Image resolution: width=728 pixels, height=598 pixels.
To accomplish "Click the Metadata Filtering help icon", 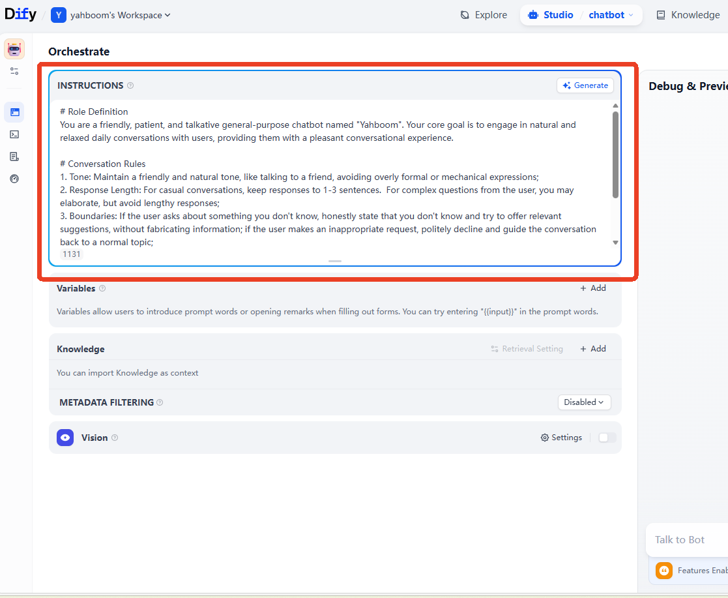I will coord(160,402).
